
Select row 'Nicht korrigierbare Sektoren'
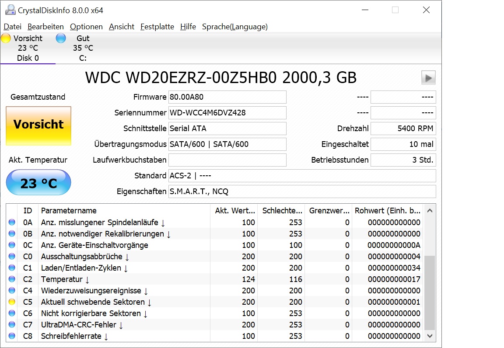(x=215, y=313)
